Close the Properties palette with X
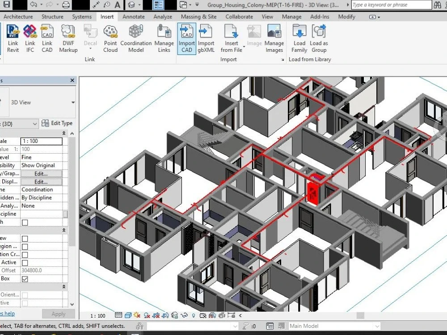This screenshot has width=447, height=335. tap(72, 80)
